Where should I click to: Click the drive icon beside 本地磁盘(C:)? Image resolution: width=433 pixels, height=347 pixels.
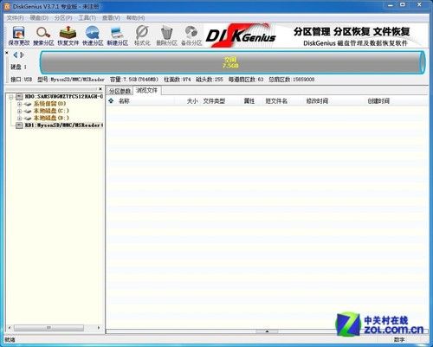pyautogui.click(x=28, y=111)
